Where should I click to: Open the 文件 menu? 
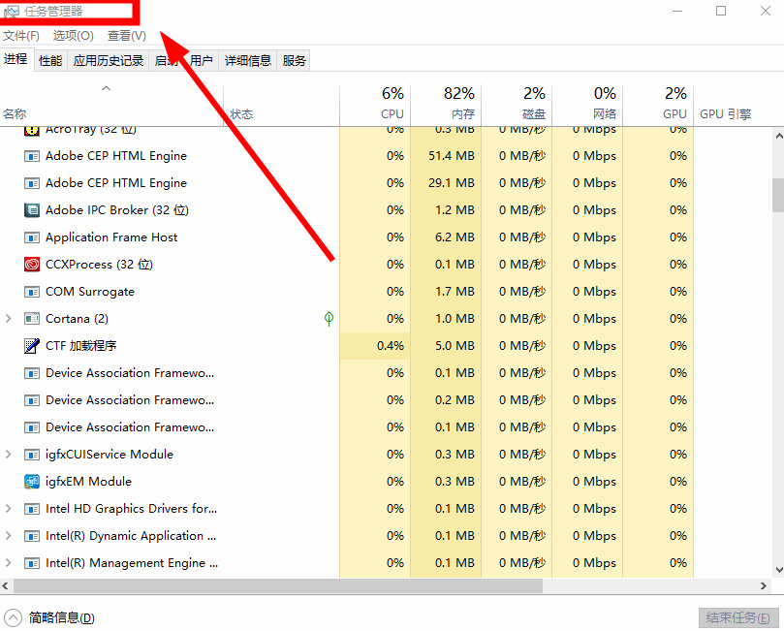click(x=21, y=35)
